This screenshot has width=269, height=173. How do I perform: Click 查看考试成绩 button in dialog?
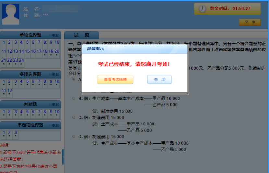(x=115, y=80)
